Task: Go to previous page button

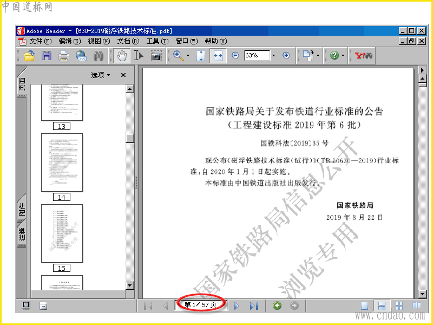Action: (x=166, y=305)
